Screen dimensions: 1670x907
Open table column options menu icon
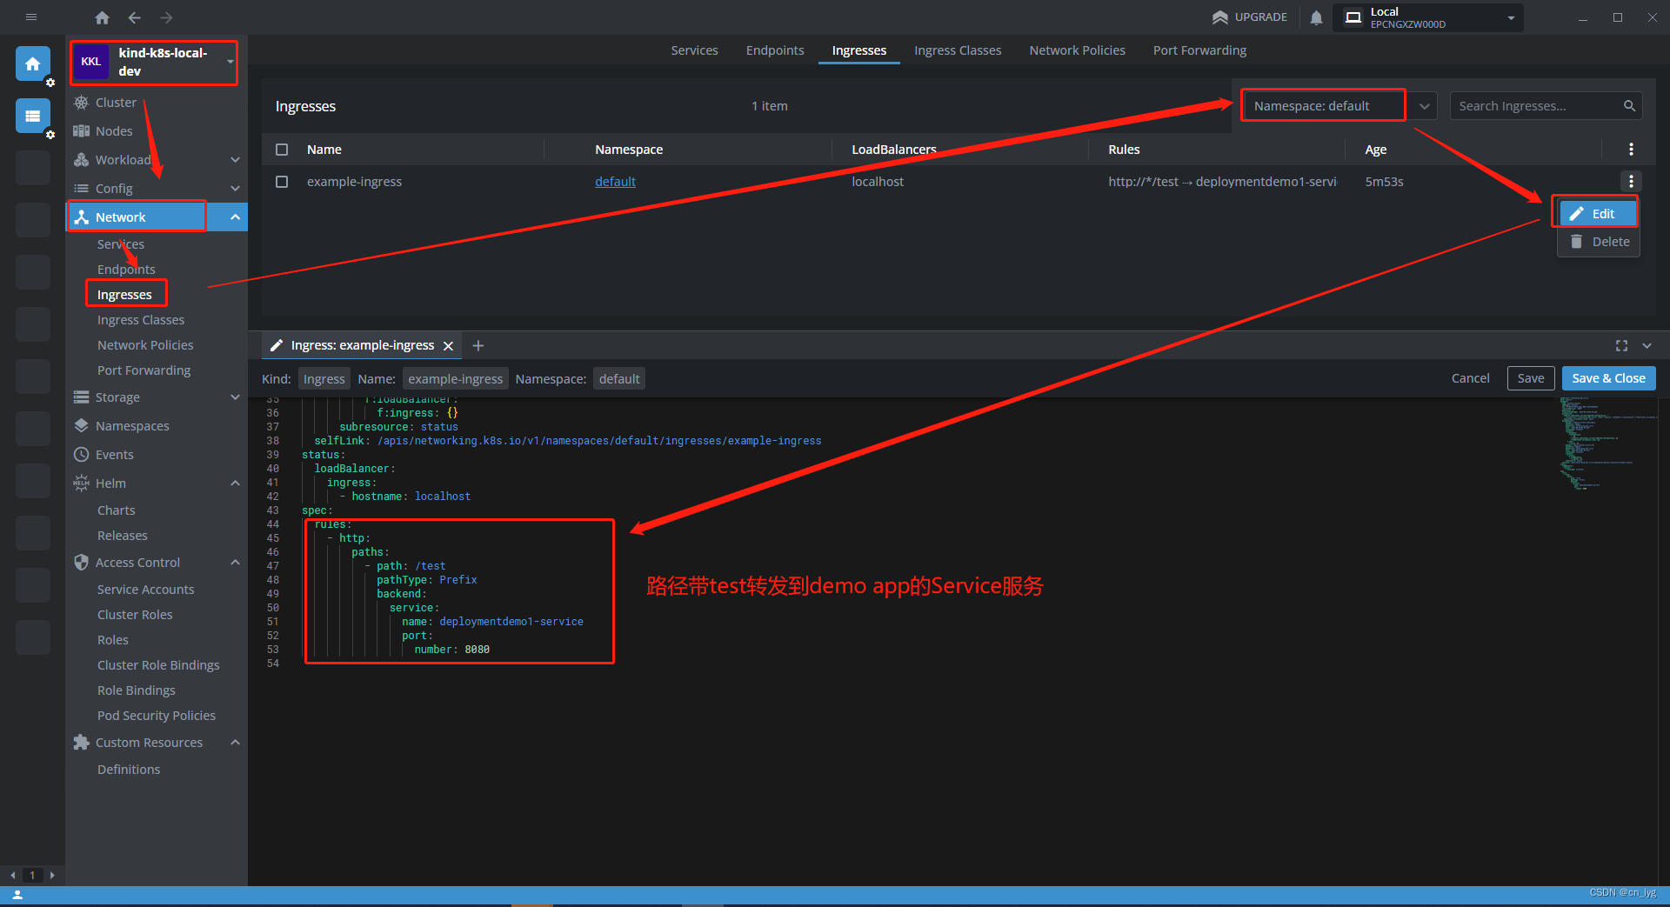tap(1631, 150)
